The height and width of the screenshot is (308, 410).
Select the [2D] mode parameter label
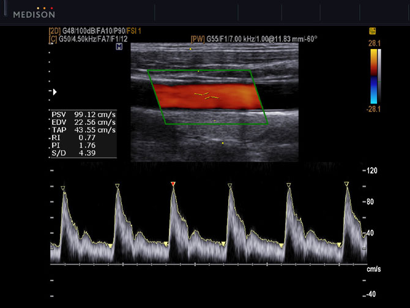[54, 30]
